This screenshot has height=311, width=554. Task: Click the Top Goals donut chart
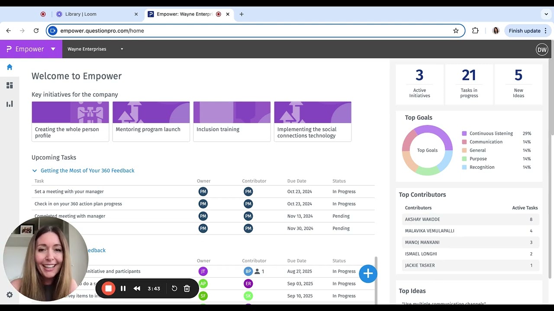pos(427,150)
